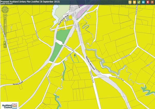The image size is (155, 109).
Task: Pan the map left using navigation wheel
Action: (x=2, y=10)
